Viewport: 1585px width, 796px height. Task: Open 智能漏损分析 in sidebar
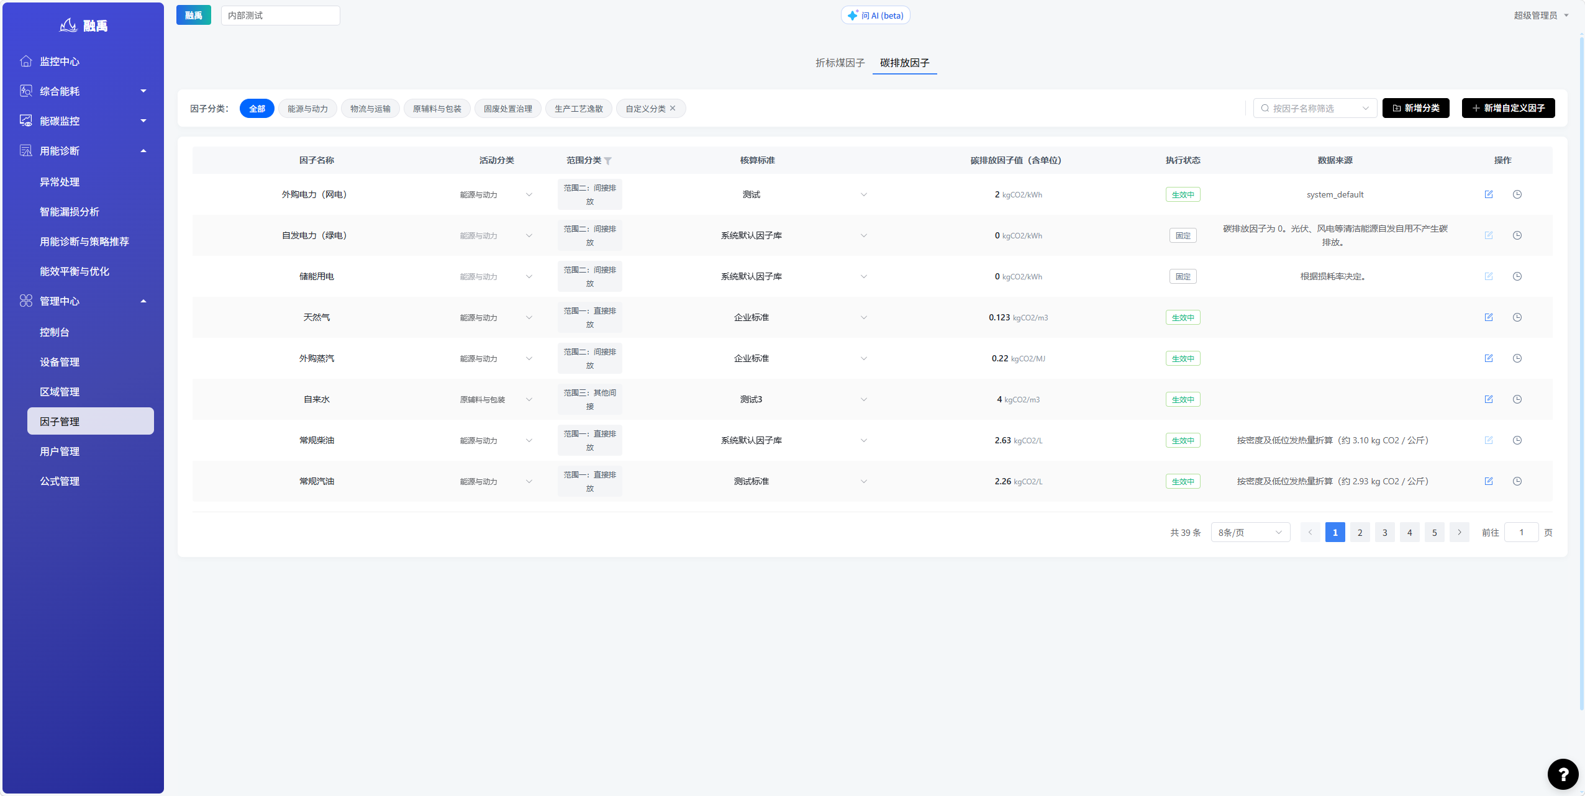point(70,212)
